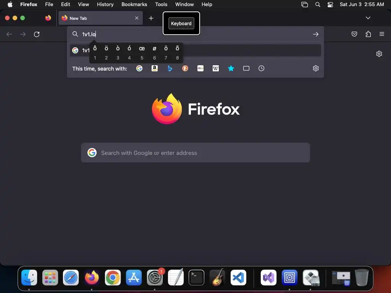Open TextEdit from the Dock
The width and height of the screenshot is (391, 293).
click(x=176, y=277)
